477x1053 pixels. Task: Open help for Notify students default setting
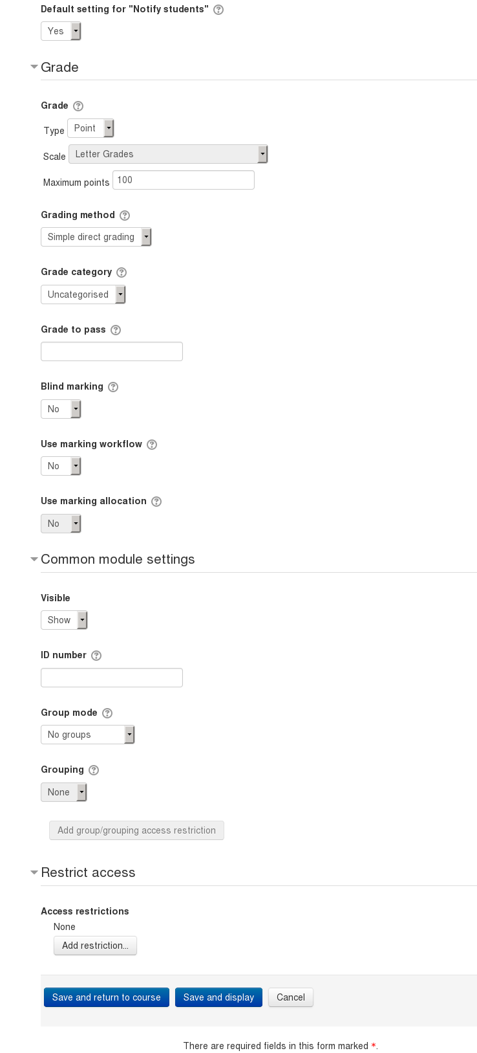(218, 10)
